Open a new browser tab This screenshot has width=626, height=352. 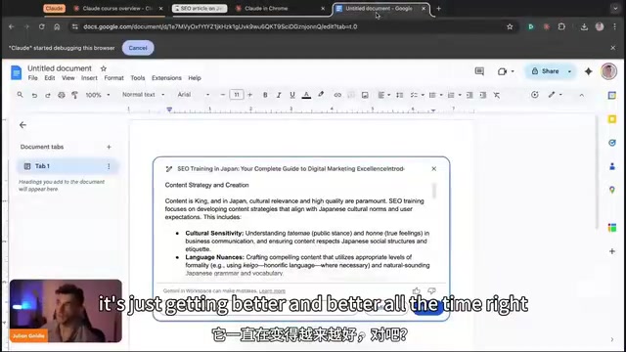[x=439, y=9]
